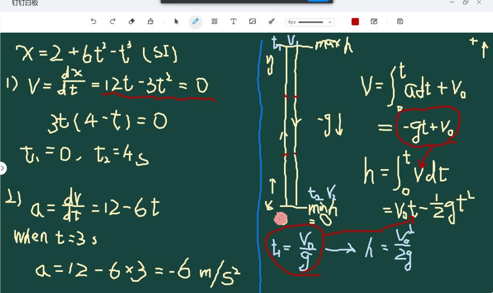Click the board background edit icon
The height and width of the screenshot is (293, 493).
pos(374,22)
